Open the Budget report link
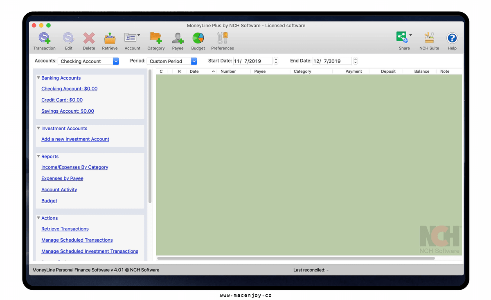491x300 pixels. pos(49,201)
